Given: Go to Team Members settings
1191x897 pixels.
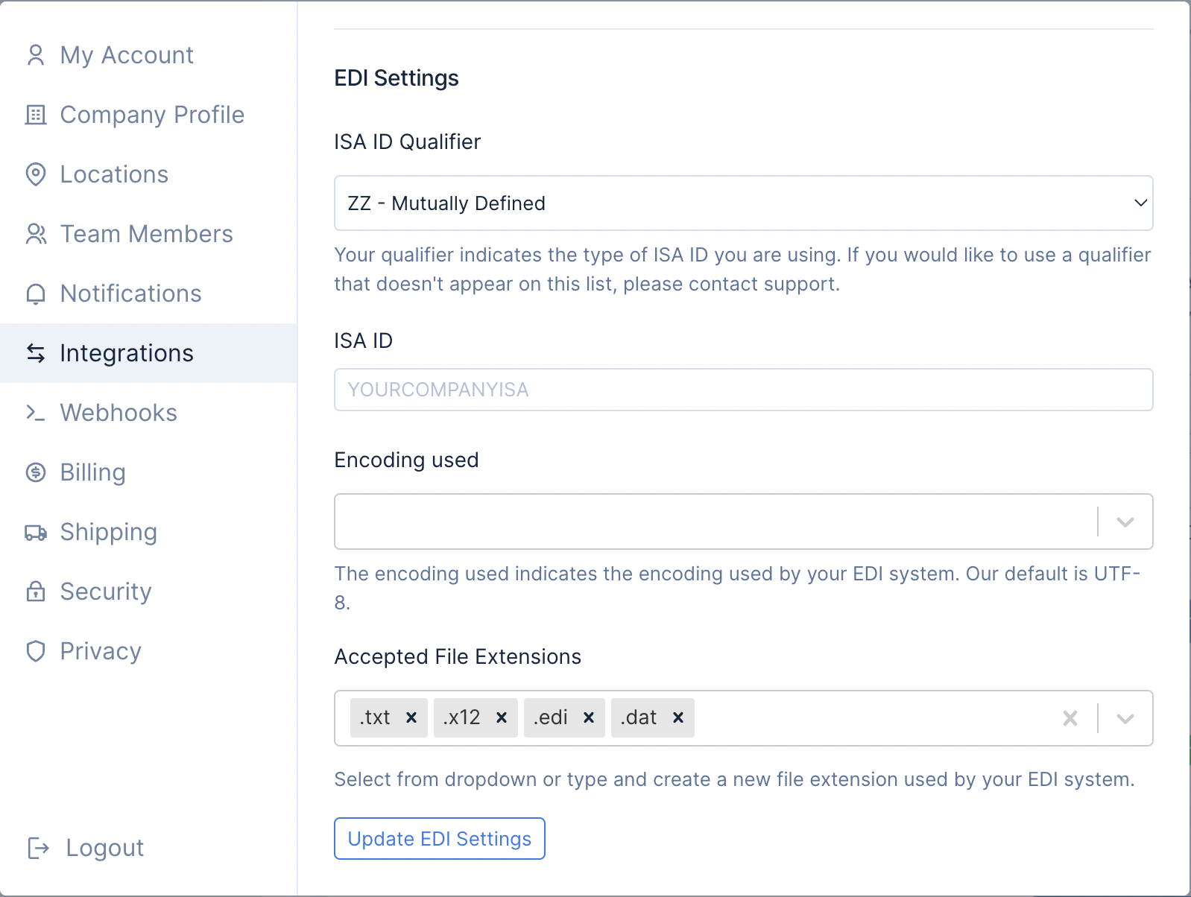Looking at the screenshot, I should [x=146, y=234].
